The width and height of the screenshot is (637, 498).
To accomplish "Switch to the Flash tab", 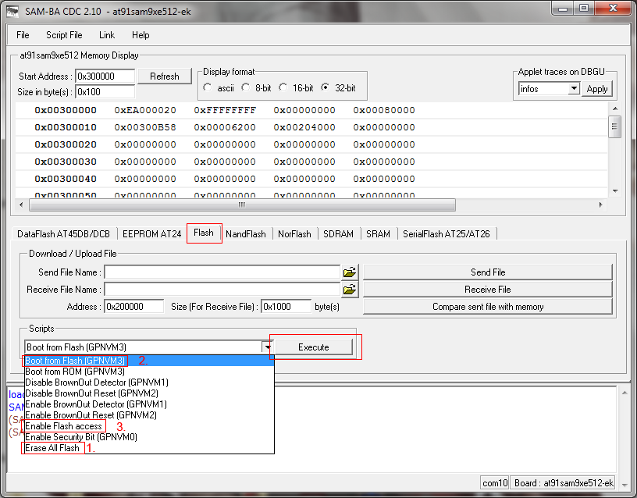I will click(204, 233).
